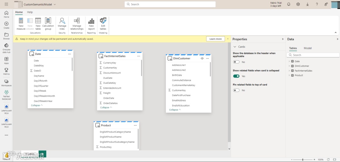This screenshot has width=340, height=162.
Task: Click the New measure ribbon icon
Action: pos(21,24)
